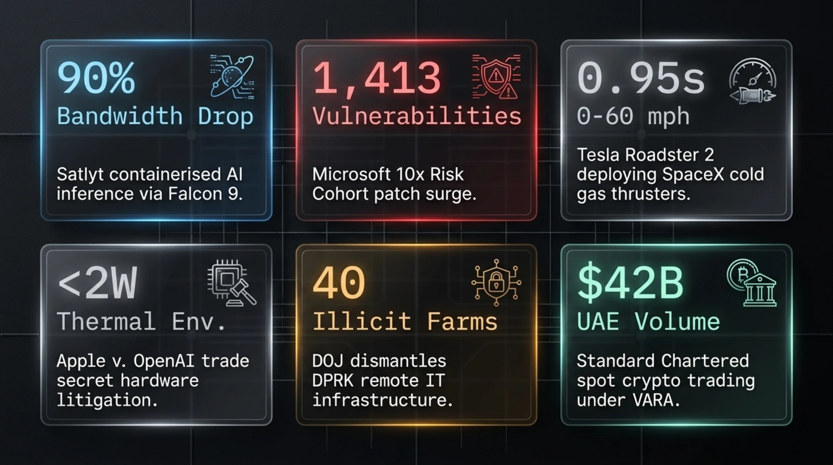Click the UAE Volume label
Viewport: 833px width, 465px height.
[x=648, y=322]
